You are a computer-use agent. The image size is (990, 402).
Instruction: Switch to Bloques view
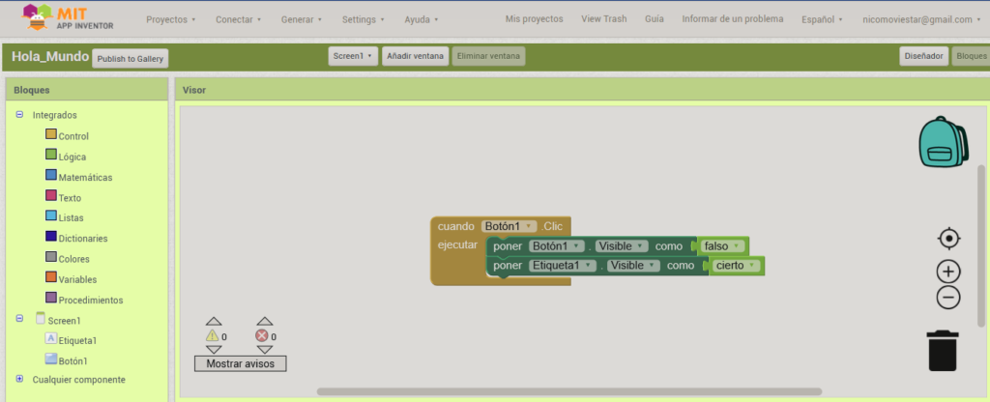[x=971, y=56]
